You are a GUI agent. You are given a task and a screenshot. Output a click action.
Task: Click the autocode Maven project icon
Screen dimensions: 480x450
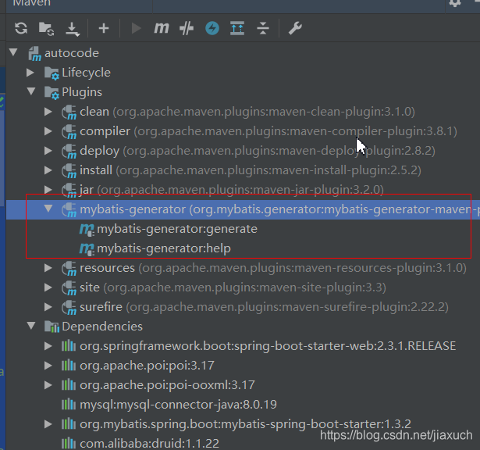pos(34,54)
